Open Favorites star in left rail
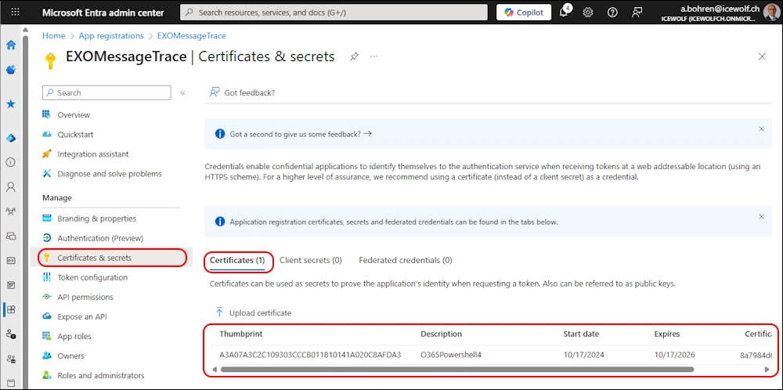 click(11, 103)
